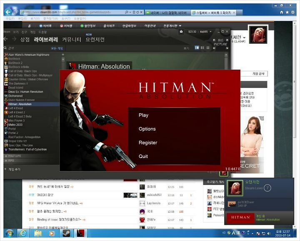Select BioShock Infinite in the game list

19,67
